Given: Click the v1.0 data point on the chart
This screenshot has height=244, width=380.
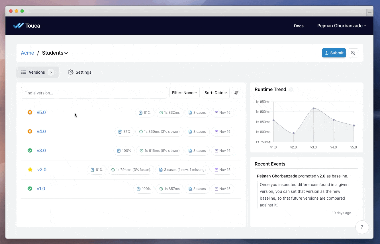Looking at the screenshot, I should 273,121.
